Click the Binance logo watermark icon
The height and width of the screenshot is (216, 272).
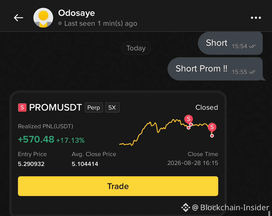coord(186,207)
